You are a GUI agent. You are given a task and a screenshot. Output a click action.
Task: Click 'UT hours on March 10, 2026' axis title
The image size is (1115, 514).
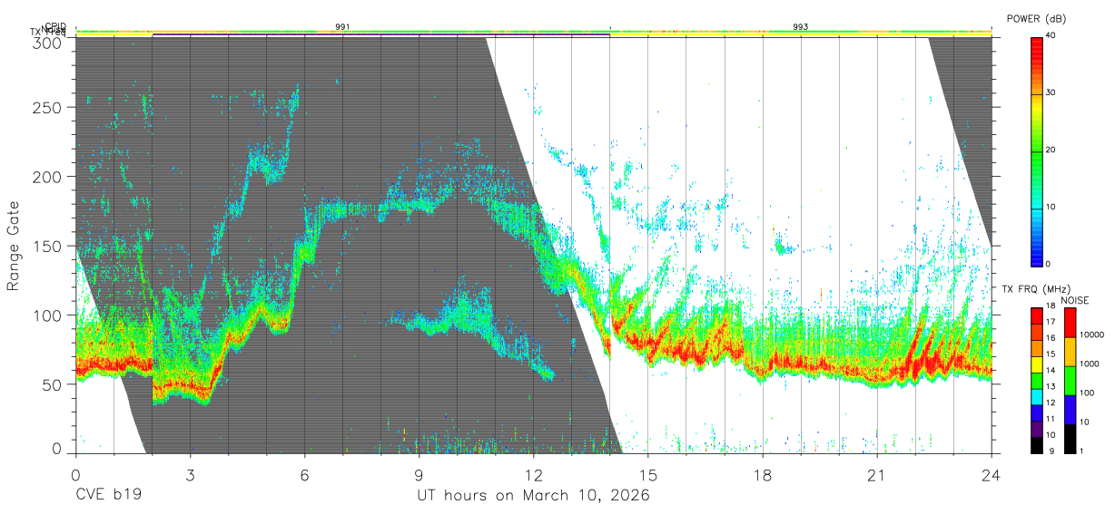[533, 496]
